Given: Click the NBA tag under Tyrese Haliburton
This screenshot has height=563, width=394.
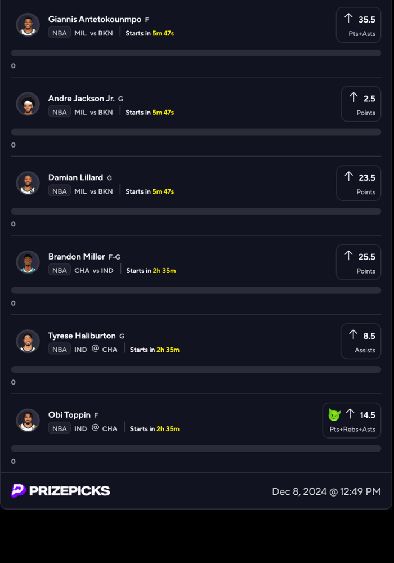Looking at the screenshot, I should [60, 350].
